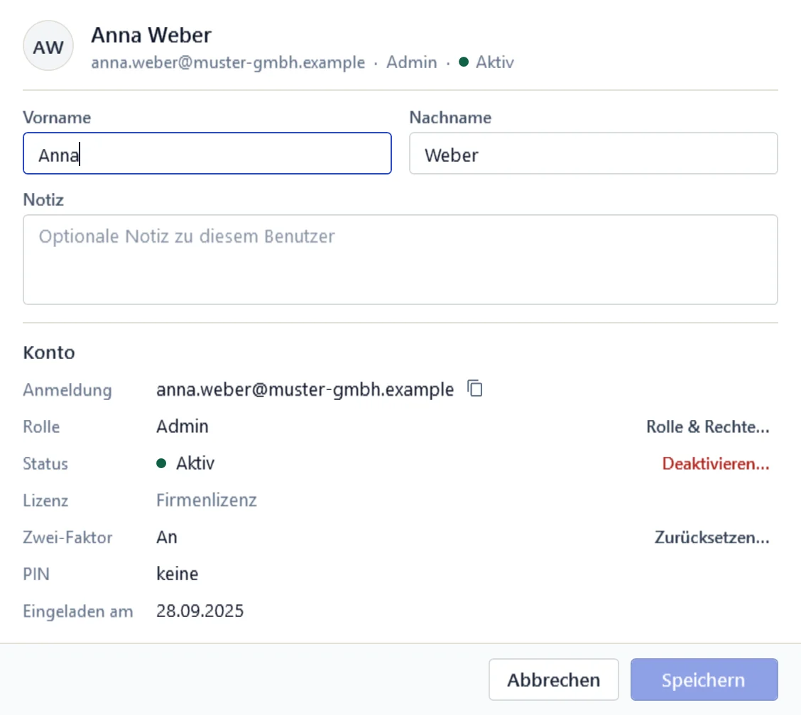The height and width of the screenshot is (715, 801).
Task: Click the Anmeldung row label
Action: tap(67, 390)
